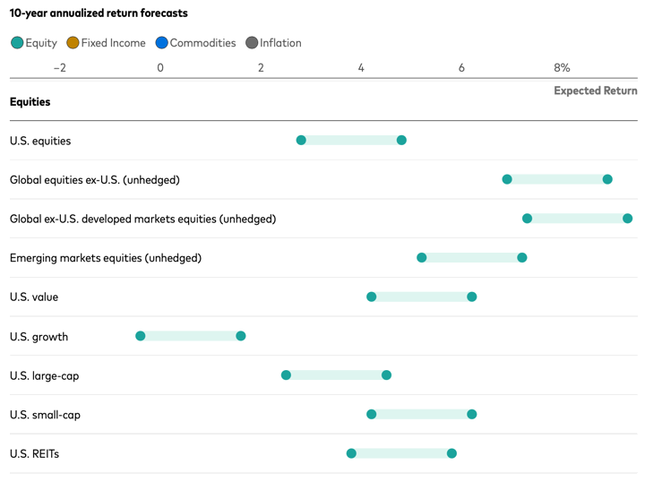This screenshot has width=645, height=482.
Task: Select the U.S. large-cap lower-bound dot
Action: coord(287,375)
